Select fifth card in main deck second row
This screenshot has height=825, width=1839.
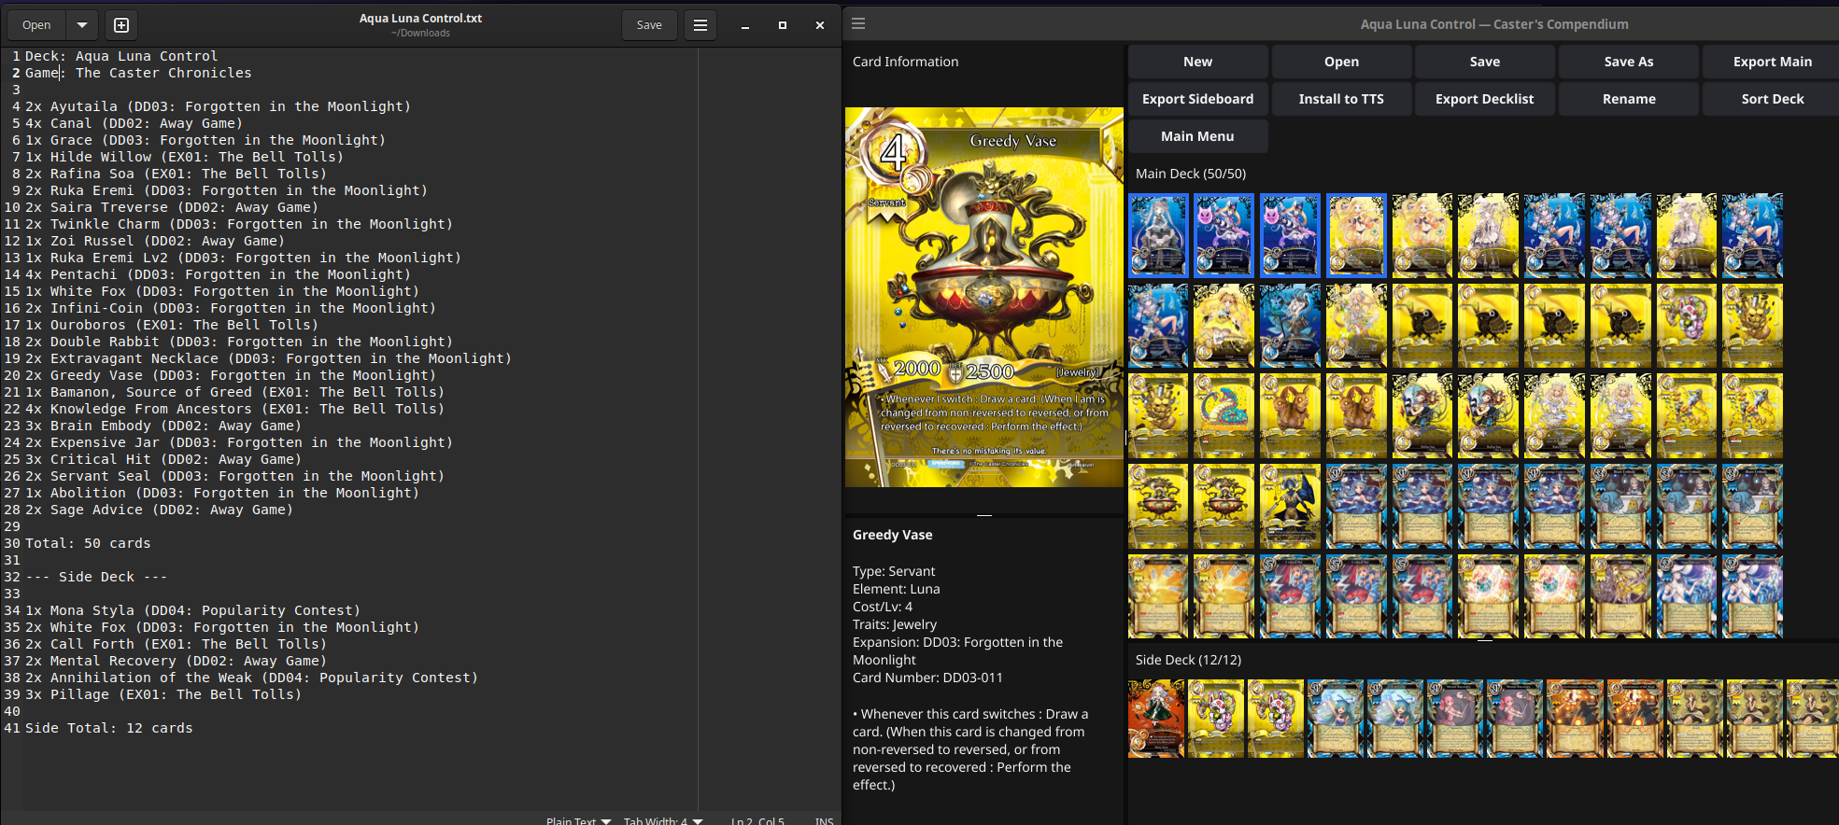click(x=1422, y=327)
